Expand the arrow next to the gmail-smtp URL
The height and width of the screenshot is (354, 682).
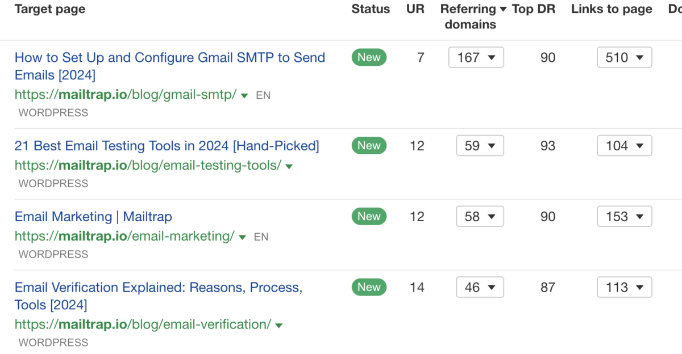point(244,96)
